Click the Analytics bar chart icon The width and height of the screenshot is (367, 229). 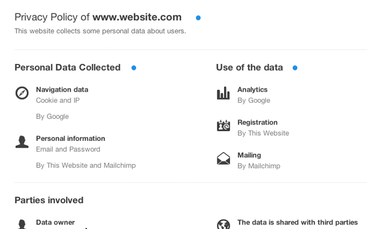224,93
